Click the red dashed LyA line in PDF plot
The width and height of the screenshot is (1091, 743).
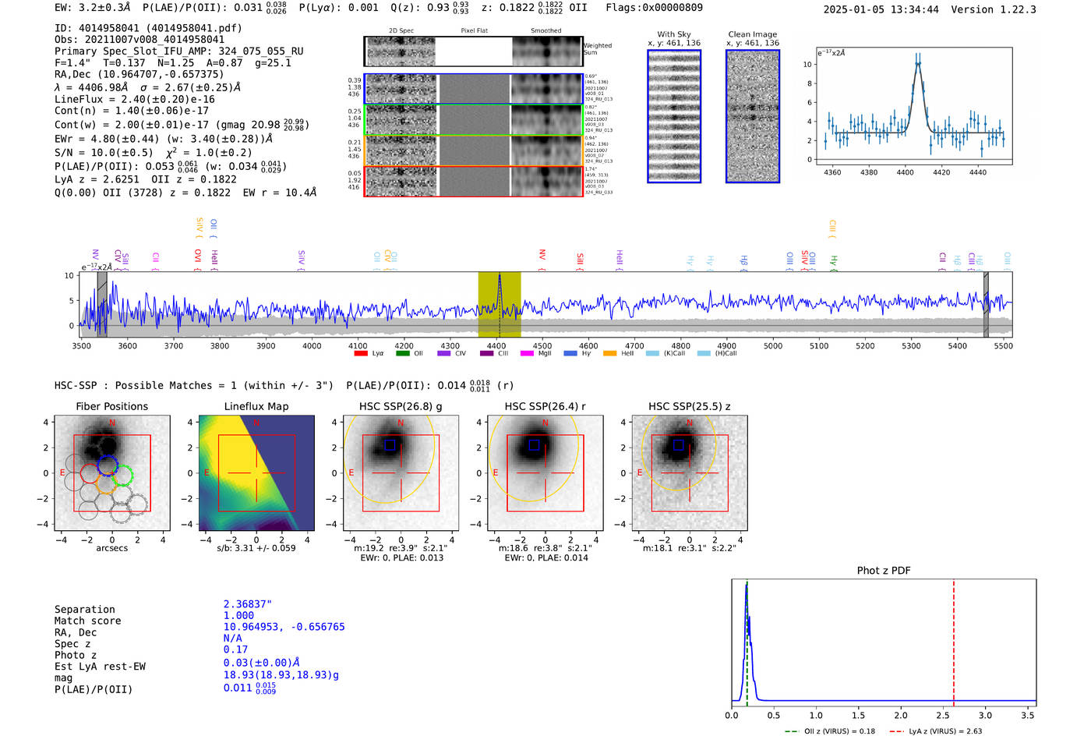click(953, 643)
